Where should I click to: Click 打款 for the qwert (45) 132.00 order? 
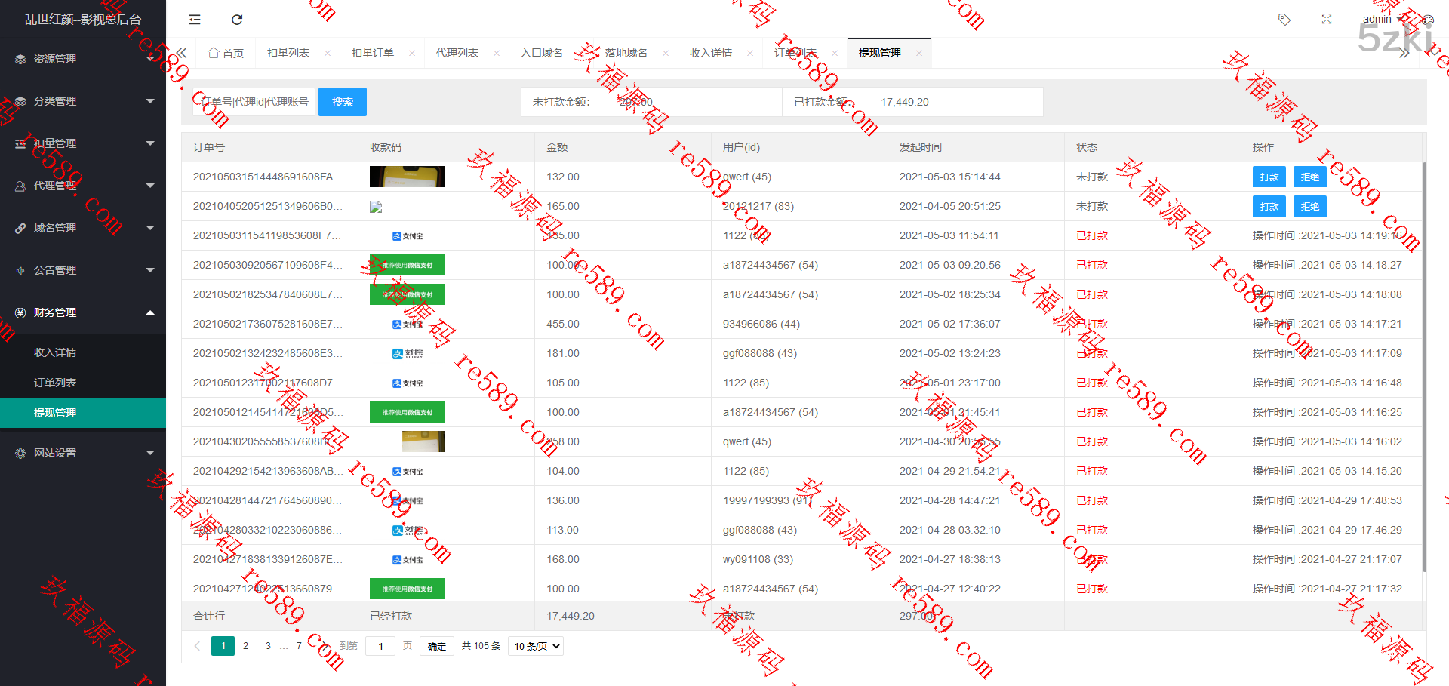(1269, 177)
